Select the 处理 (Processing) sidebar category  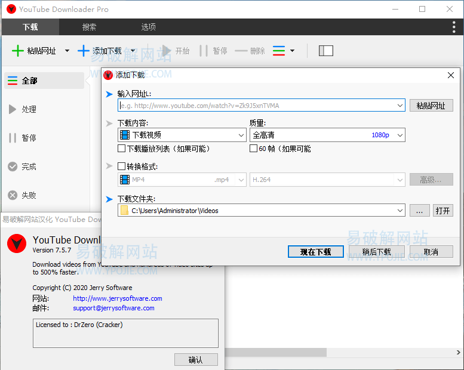[44, 109]
